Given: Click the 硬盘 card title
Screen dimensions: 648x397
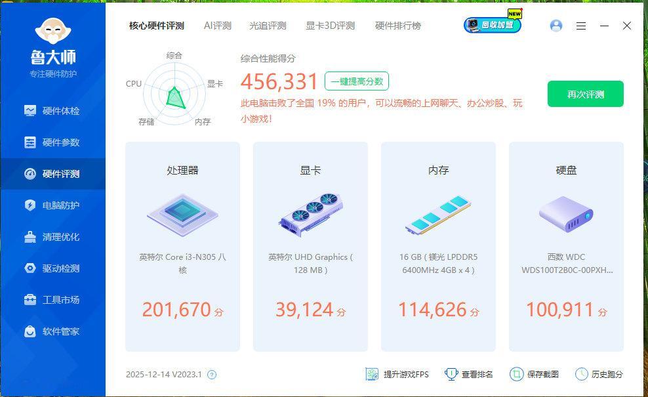Looking at the screenshot, I should click(x=566, y=170).
